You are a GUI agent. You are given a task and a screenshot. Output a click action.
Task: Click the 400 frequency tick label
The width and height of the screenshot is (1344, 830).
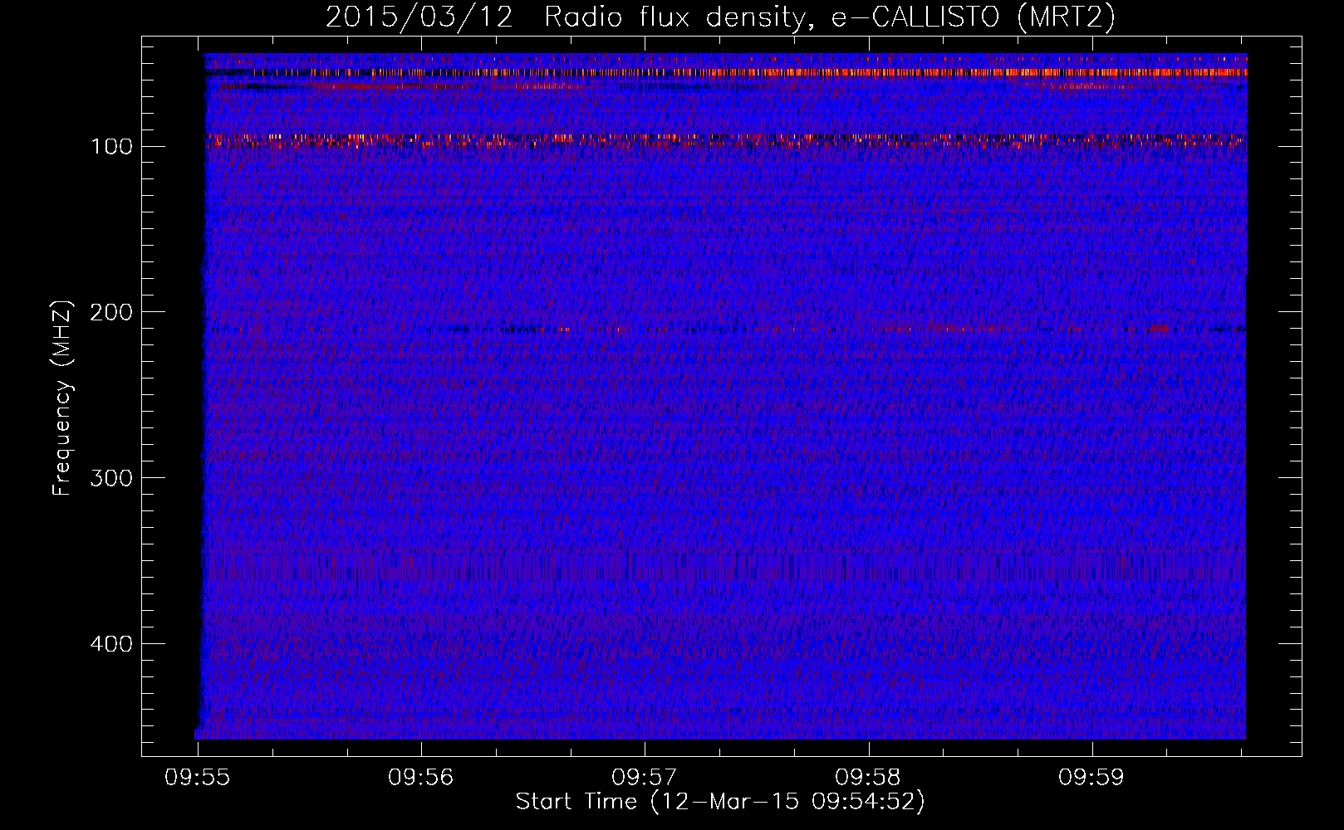112,645
